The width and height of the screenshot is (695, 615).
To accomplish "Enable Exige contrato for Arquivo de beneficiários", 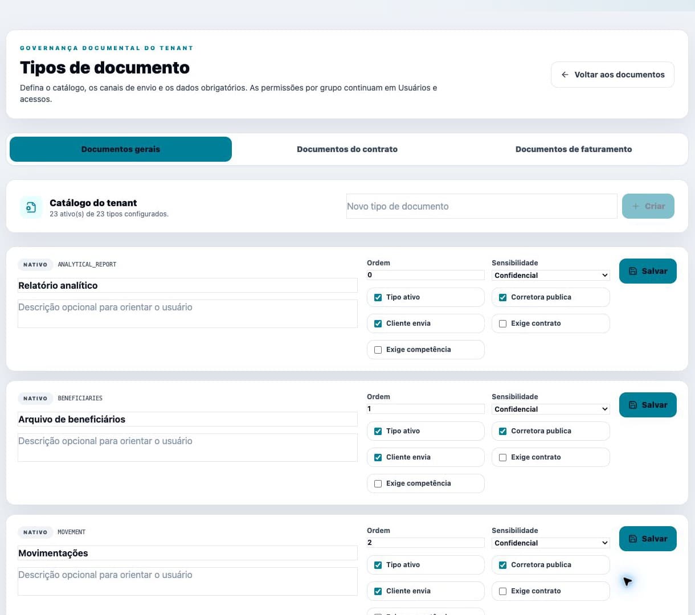I will click(502, 457).
